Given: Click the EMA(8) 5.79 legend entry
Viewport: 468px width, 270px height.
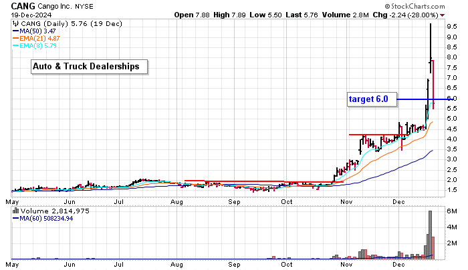Looking at the screenshot, I should pyautogui.click(x=35, y=46).
